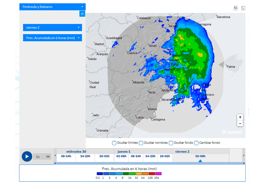The image size is (264, 186).
Task: Open the M map type icon
Action: (x=236, y=8)
